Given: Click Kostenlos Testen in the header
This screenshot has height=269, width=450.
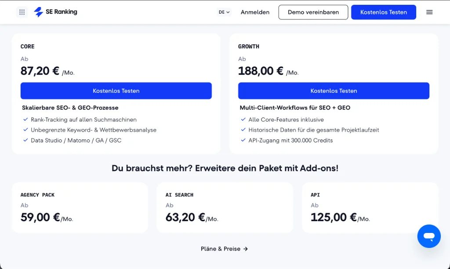Looking at the screenshot, I should [383, 12].
